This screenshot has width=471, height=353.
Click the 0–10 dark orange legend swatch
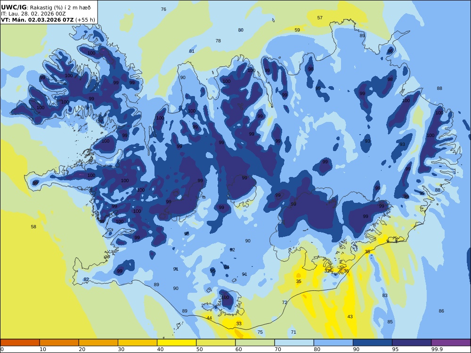(20, 343)
